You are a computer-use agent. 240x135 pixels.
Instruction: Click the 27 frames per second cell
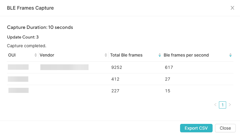point(168,79)
